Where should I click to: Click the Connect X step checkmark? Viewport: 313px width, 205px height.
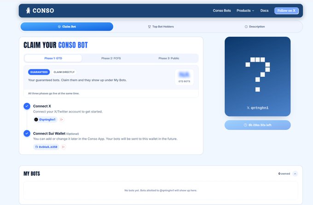click(x=27, y=106)
